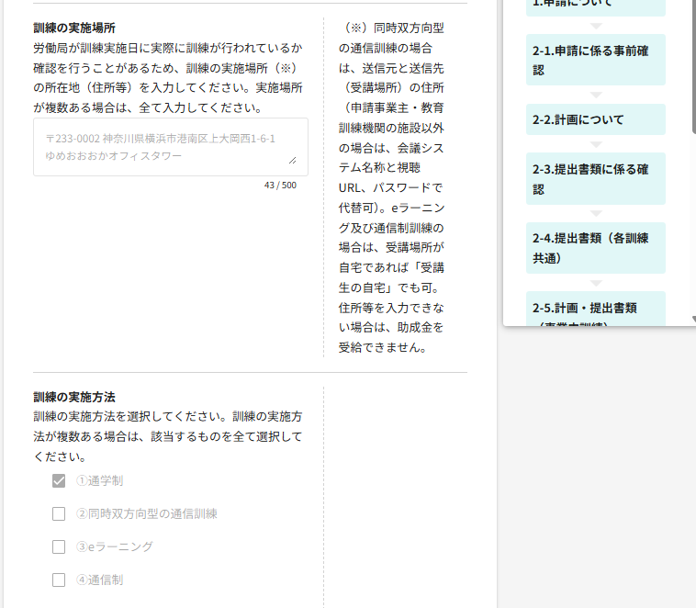The height and width of the screenshot is (608, 696).
Task: Open step 2-4.提出書類(各訓練共通)
Action: [595, 248]
